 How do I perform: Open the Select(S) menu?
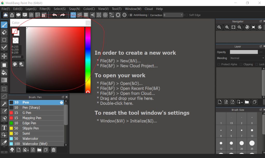pyautogui.click(x=60, y=9)
